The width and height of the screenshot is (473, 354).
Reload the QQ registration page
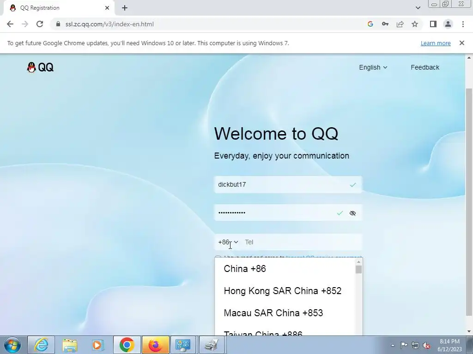coord(40,24)
